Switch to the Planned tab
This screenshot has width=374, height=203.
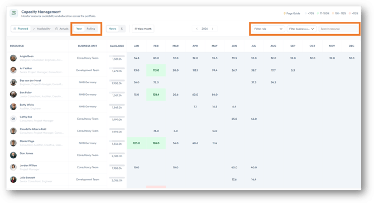click(21, 29)
